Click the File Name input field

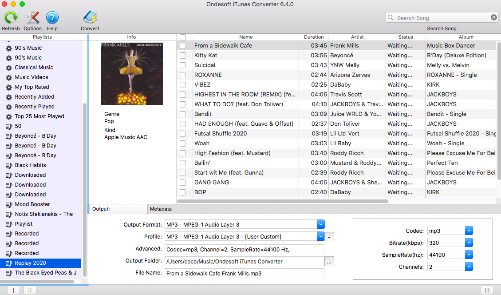point(245,274)
